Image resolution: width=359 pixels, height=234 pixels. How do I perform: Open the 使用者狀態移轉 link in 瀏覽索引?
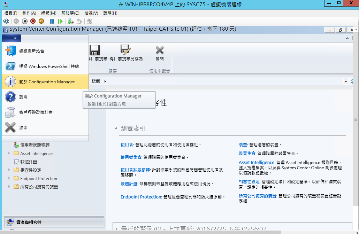coord(135,170)
